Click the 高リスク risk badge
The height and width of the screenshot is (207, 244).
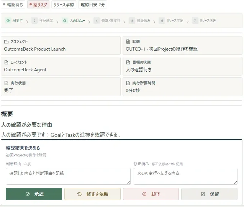coord(38,5)
